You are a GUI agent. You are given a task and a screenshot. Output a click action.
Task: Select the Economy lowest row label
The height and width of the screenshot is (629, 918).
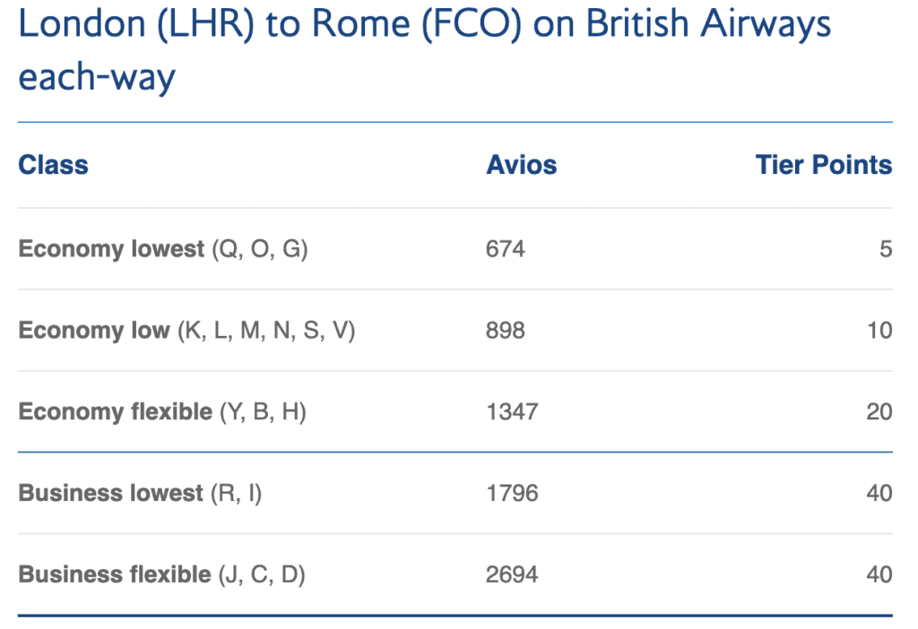[x=111, y=249]
